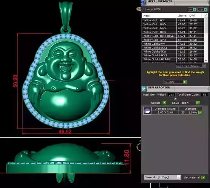This screenshot has width=210, height=188.
Task: Click the 11.80 thickness dimension label
Action: tap(127, 158)
